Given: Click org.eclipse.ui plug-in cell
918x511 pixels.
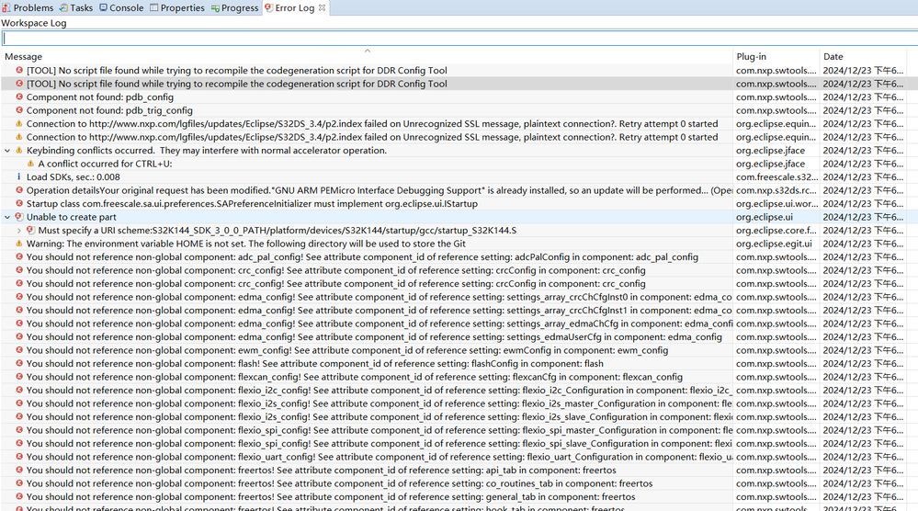Looking at the screenshot, I should coord(764,217).
